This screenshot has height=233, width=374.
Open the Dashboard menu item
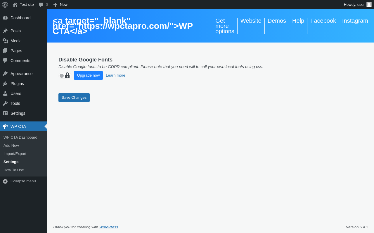[x=20, y=18]
